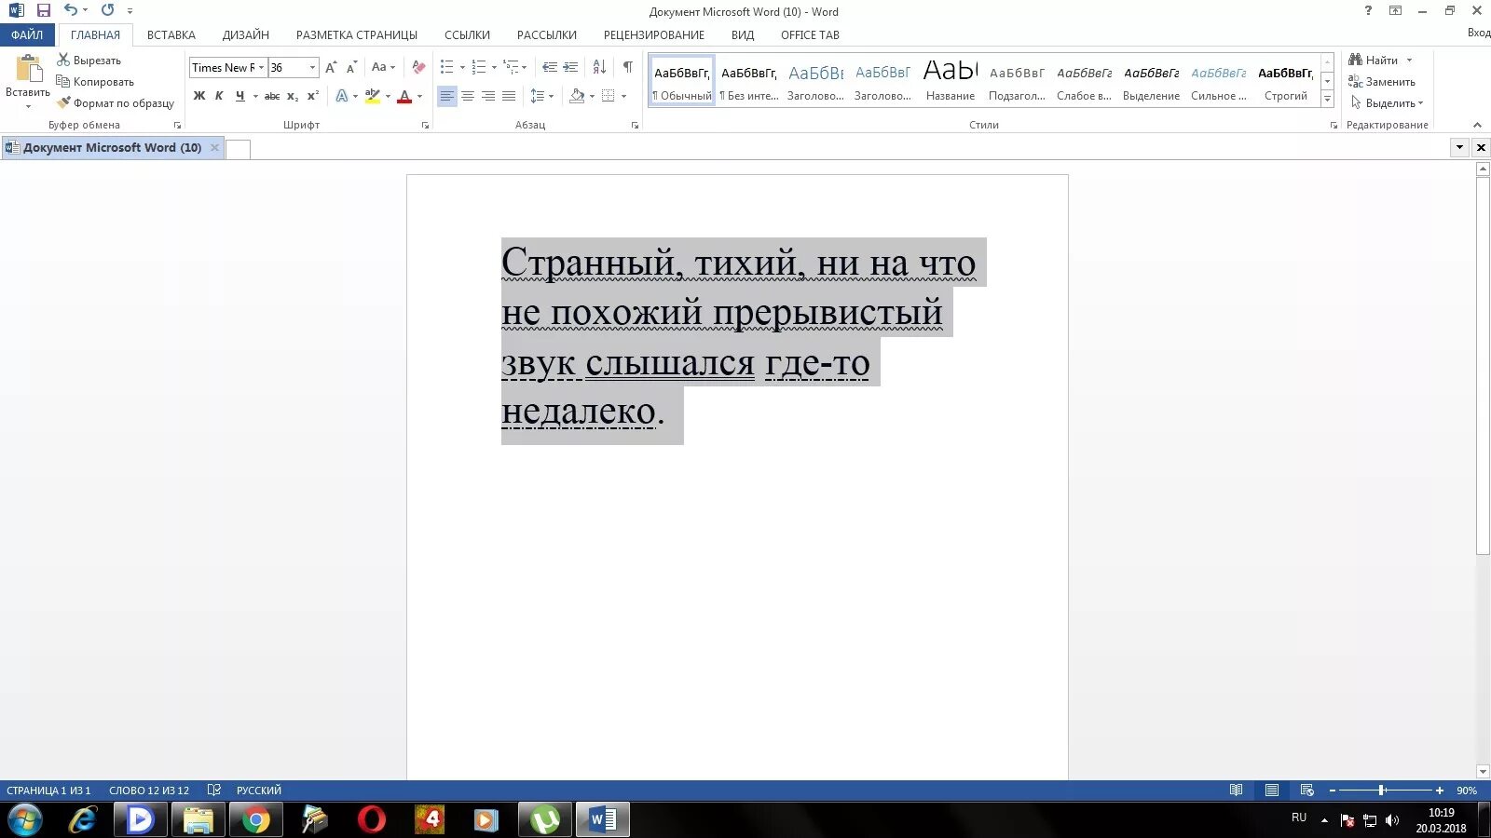Show paragraph marks with the ¶ icon
The width and height of the screenshot is (1491, 838).
pos(626,68)
